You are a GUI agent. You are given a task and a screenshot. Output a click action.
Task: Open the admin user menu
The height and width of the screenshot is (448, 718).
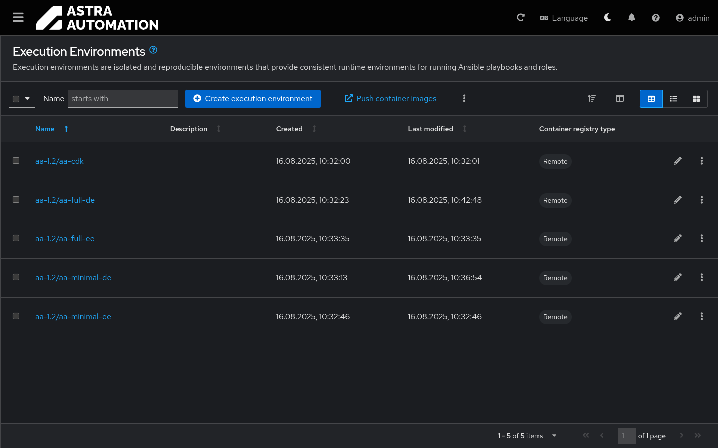click(x=692, y=18)
